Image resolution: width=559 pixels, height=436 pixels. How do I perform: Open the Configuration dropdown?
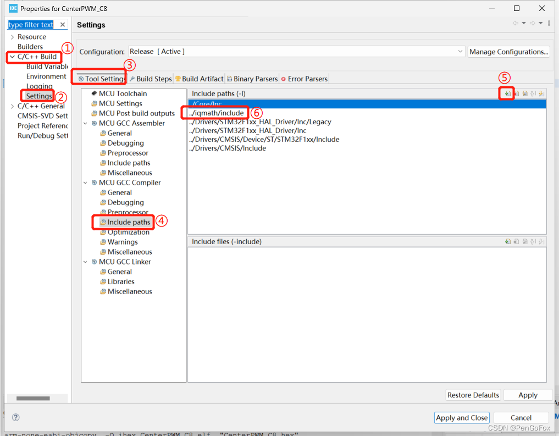pyautogui.click(x=296, y=52)
